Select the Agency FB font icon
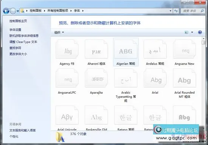The image size is (208, 145). [67, 49]
